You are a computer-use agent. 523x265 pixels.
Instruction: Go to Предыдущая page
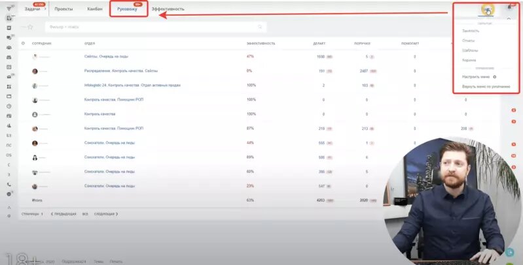coord(63,214)
